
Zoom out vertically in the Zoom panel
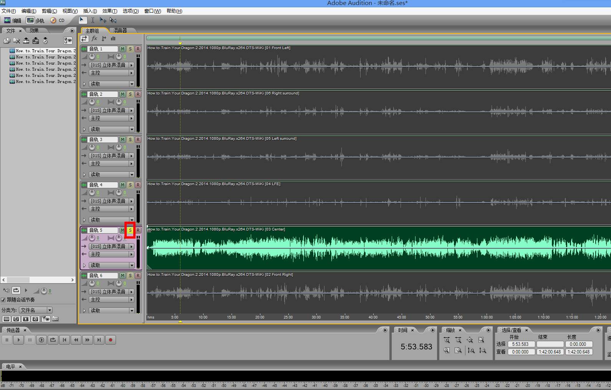[x=483, y=350]
